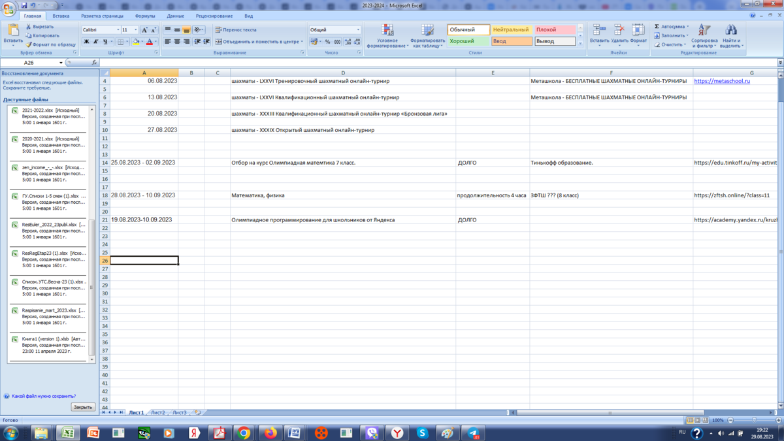Viewport: 784px width, 441px height.
Task: Open the Очистить clear dropdown
Action: point(670,45)
